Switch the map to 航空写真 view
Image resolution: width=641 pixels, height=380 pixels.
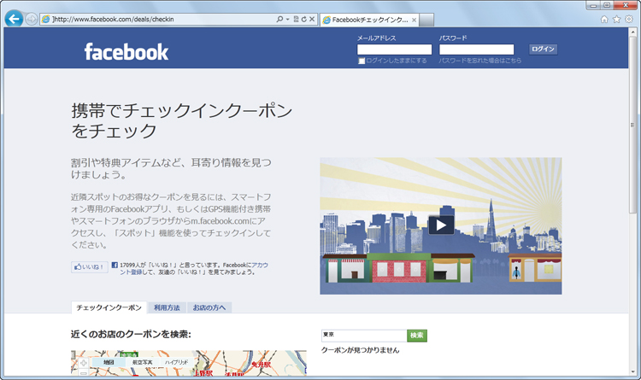pos(142,362)
